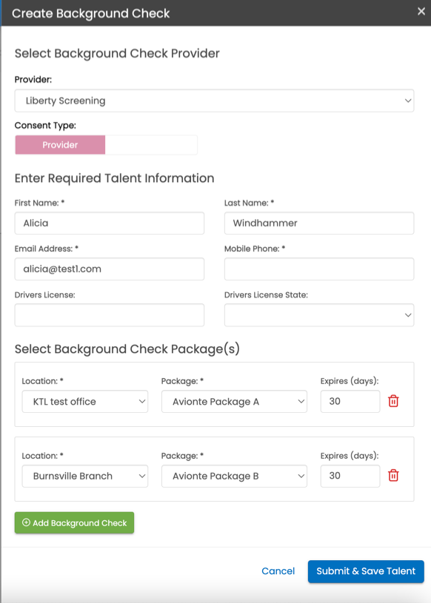Select the Provider consent type toggle

(x=60, y=145)
